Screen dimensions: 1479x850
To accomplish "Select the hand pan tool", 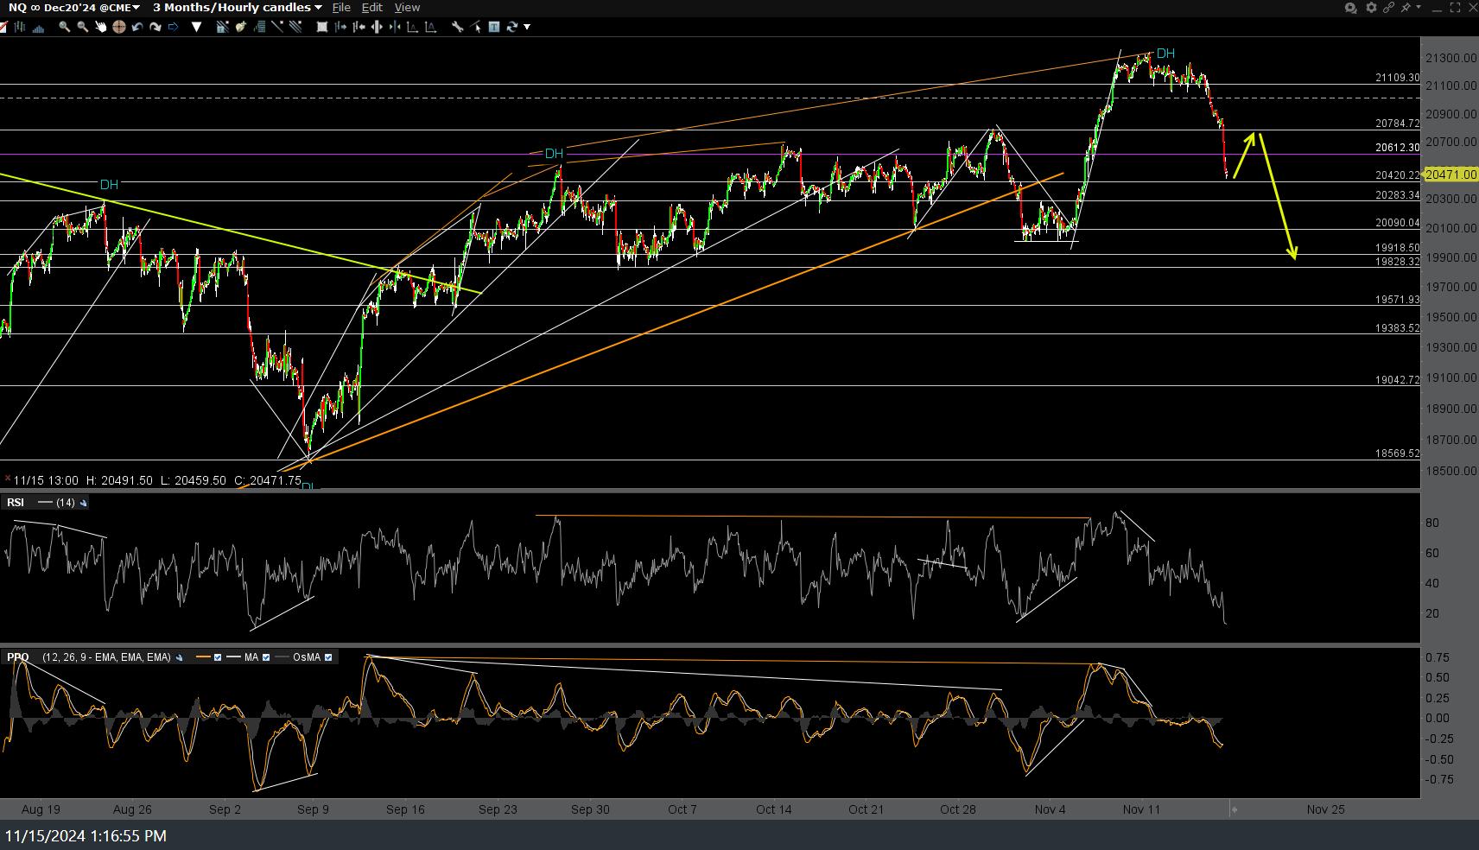I will 100,27.
